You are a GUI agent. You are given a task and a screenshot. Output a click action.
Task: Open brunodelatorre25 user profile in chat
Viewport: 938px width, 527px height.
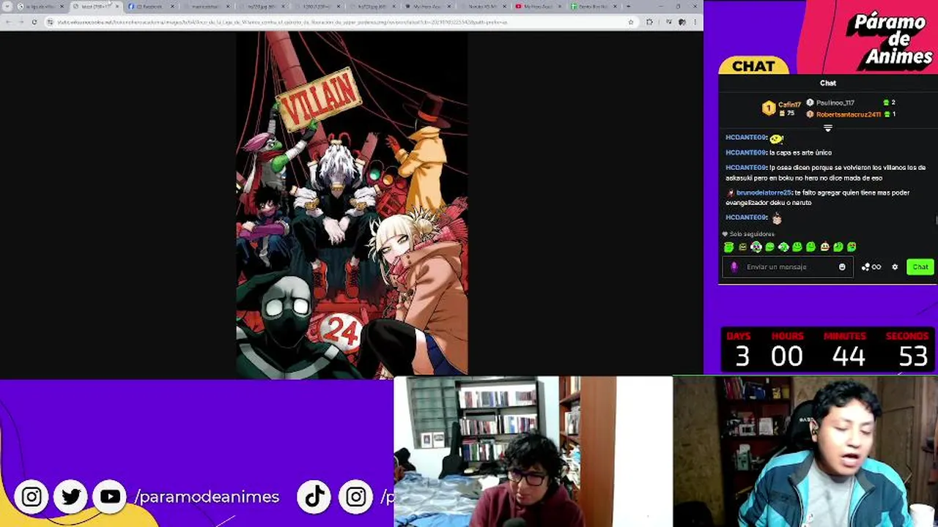point(764,193)
